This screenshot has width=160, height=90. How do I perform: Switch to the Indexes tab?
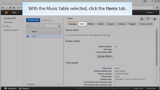point(122,24)
